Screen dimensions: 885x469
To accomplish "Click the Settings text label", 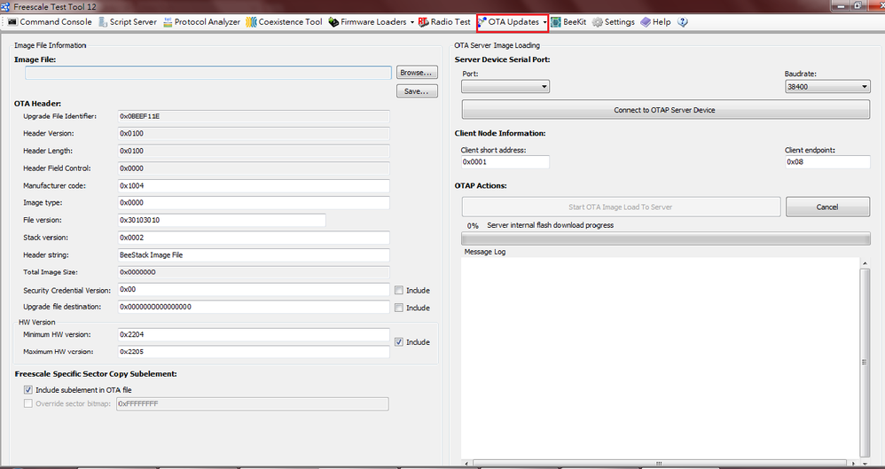I will [x=620, y=22].
